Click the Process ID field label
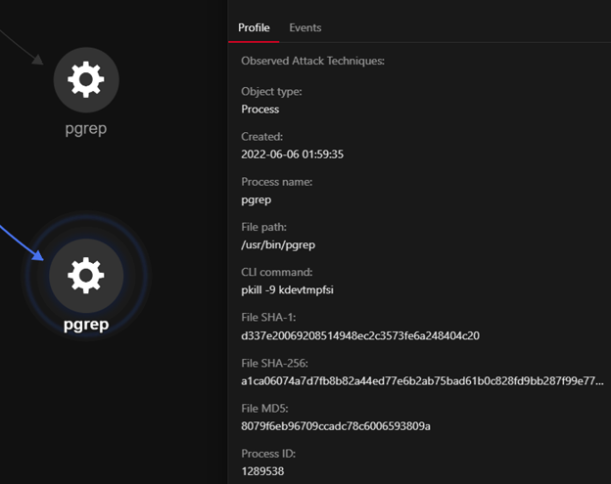 pos(267,454)
